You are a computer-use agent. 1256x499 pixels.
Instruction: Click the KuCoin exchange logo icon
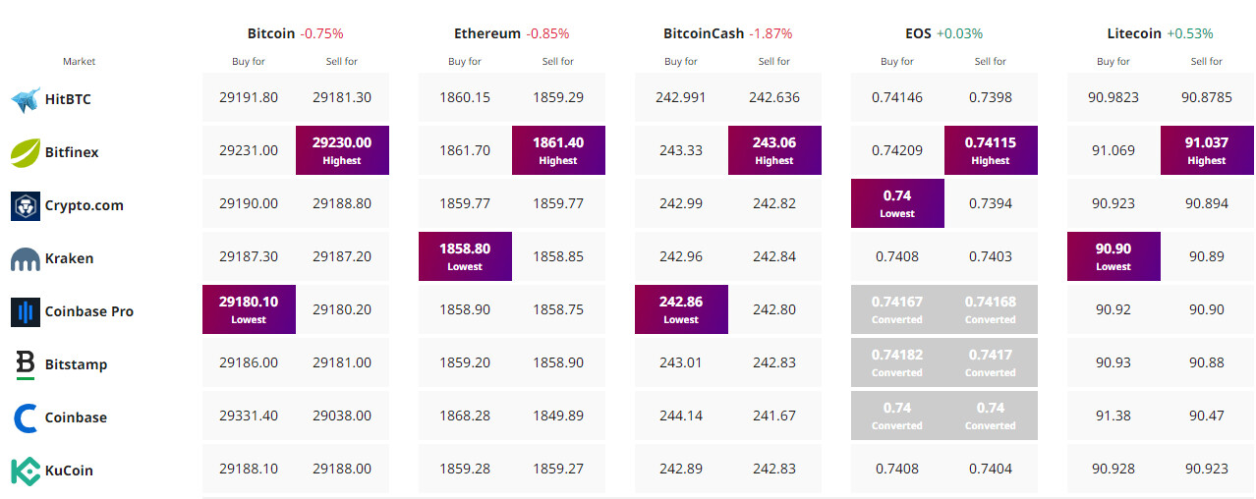25,471
